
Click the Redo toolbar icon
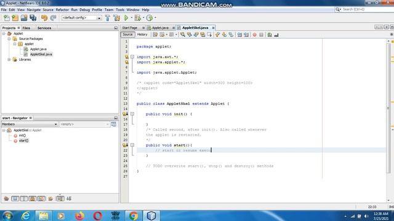pos(53,18)
